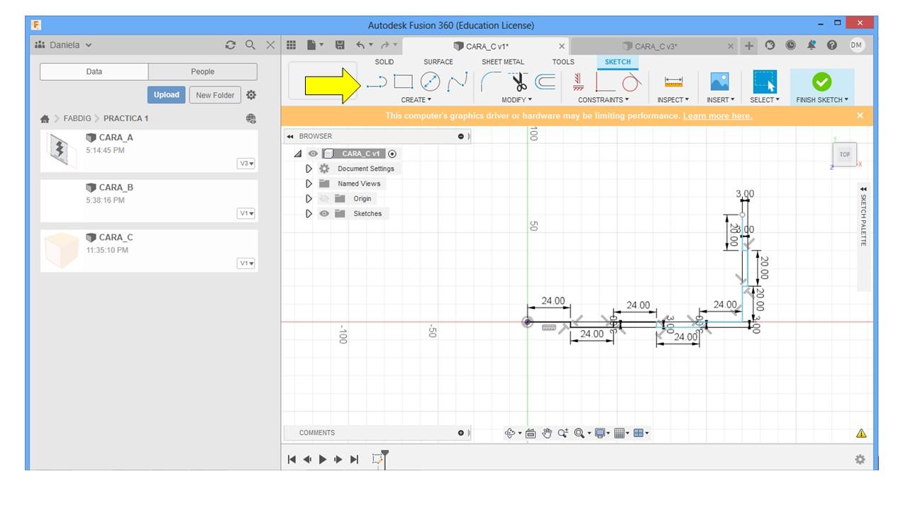Select the Fillet tool

pyautogui.click(x=490, y=82)
